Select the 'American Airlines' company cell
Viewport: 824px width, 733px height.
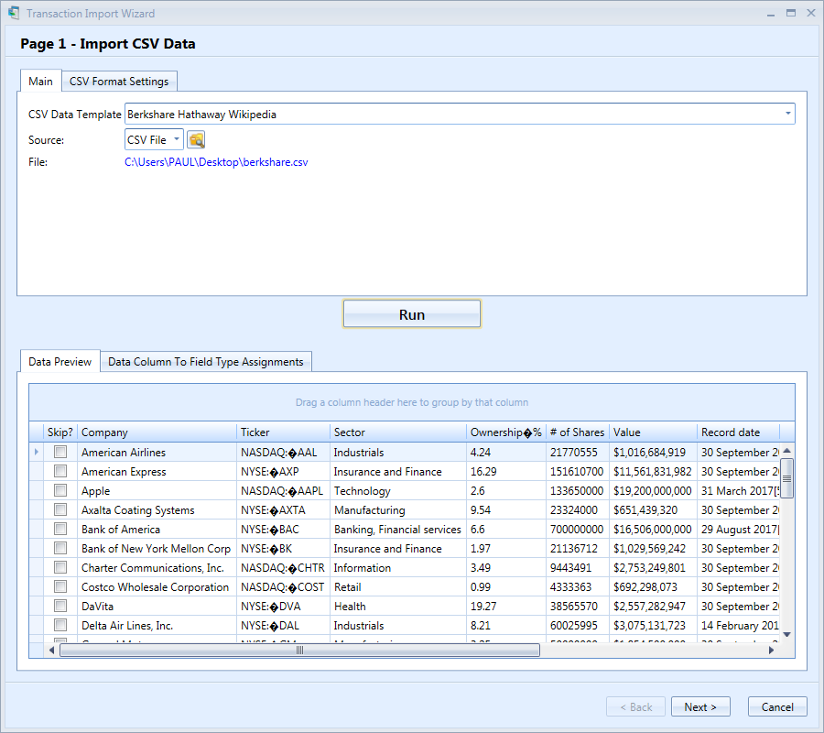[157, 453]
